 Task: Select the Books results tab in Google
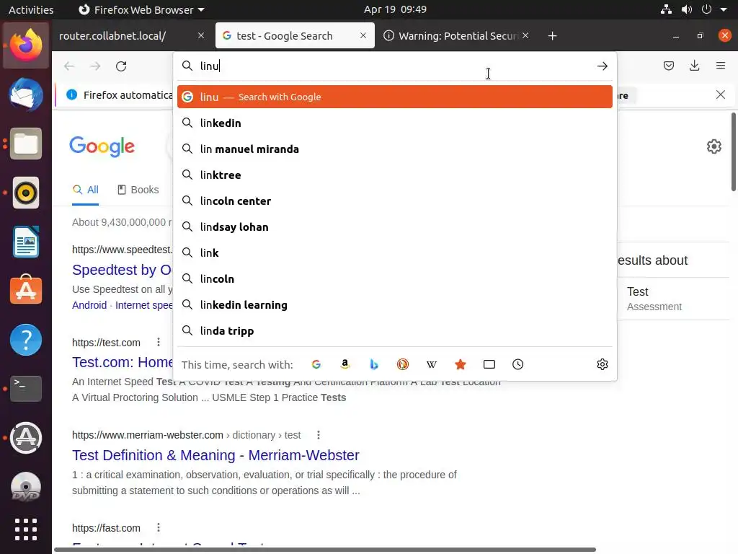(x=138, y=190)
